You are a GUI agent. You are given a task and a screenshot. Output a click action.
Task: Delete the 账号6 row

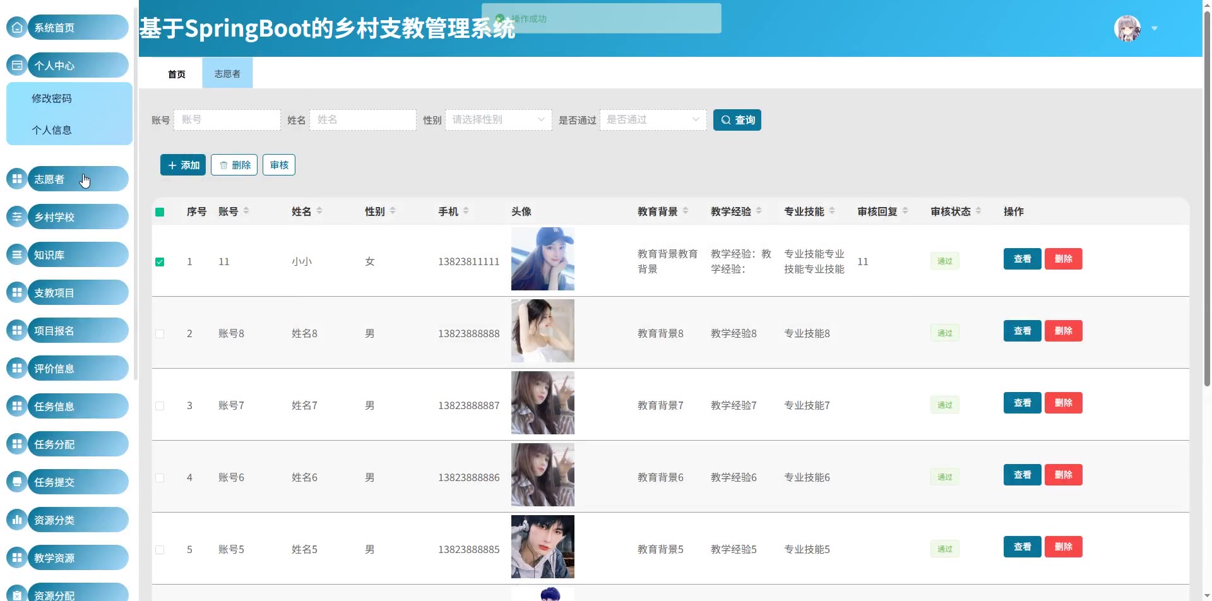[x=1064, y=475]
